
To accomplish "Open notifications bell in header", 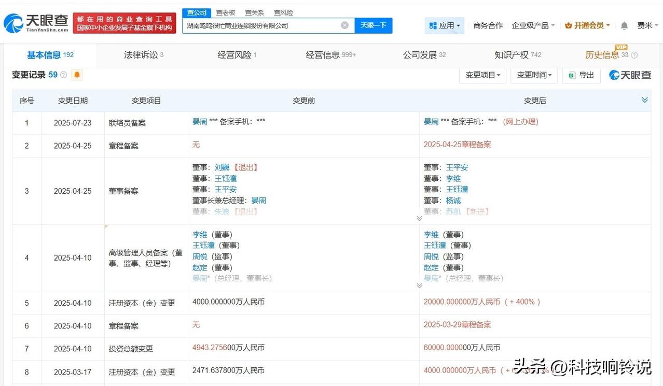I will (624, 25).
